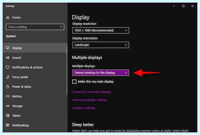Click the Find a setting search field
This screenshot has width=200, height=135.
coord(35,27)
